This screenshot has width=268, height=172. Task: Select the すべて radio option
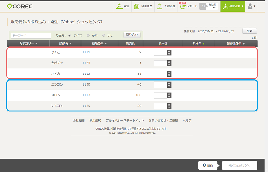[x=70, y=35]
